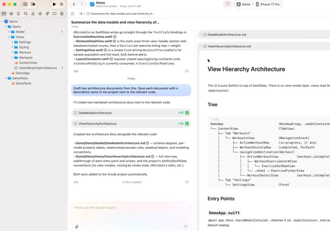Select the 'Draft two architecture documents' message bubble
330x231 pixels.
click(131, 90)
